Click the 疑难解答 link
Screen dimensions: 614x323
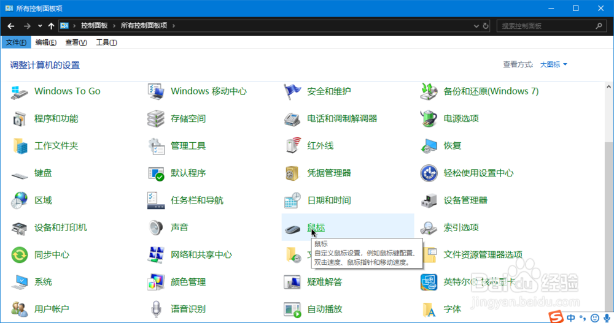[325, 282]
